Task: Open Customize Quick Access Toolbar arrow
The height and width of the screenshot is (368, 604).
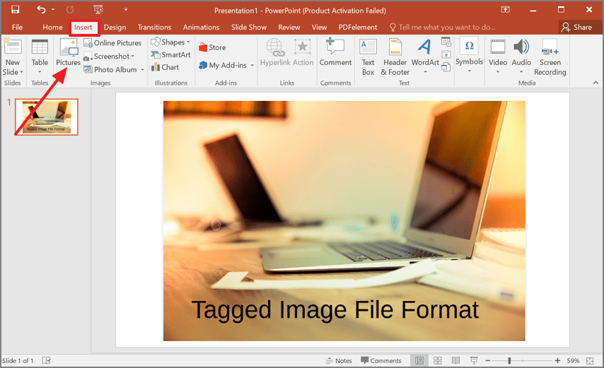Action: [x=126, y=10]
